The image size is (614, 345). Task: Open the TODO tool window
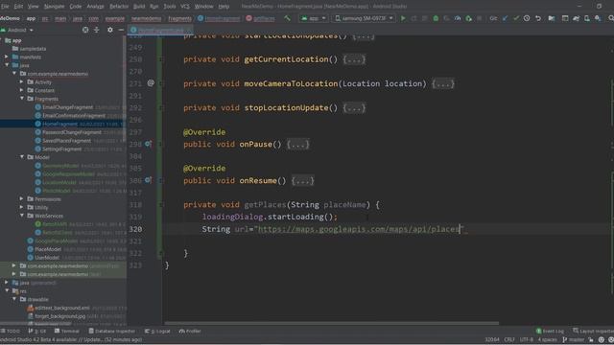[x=11, y=331]
